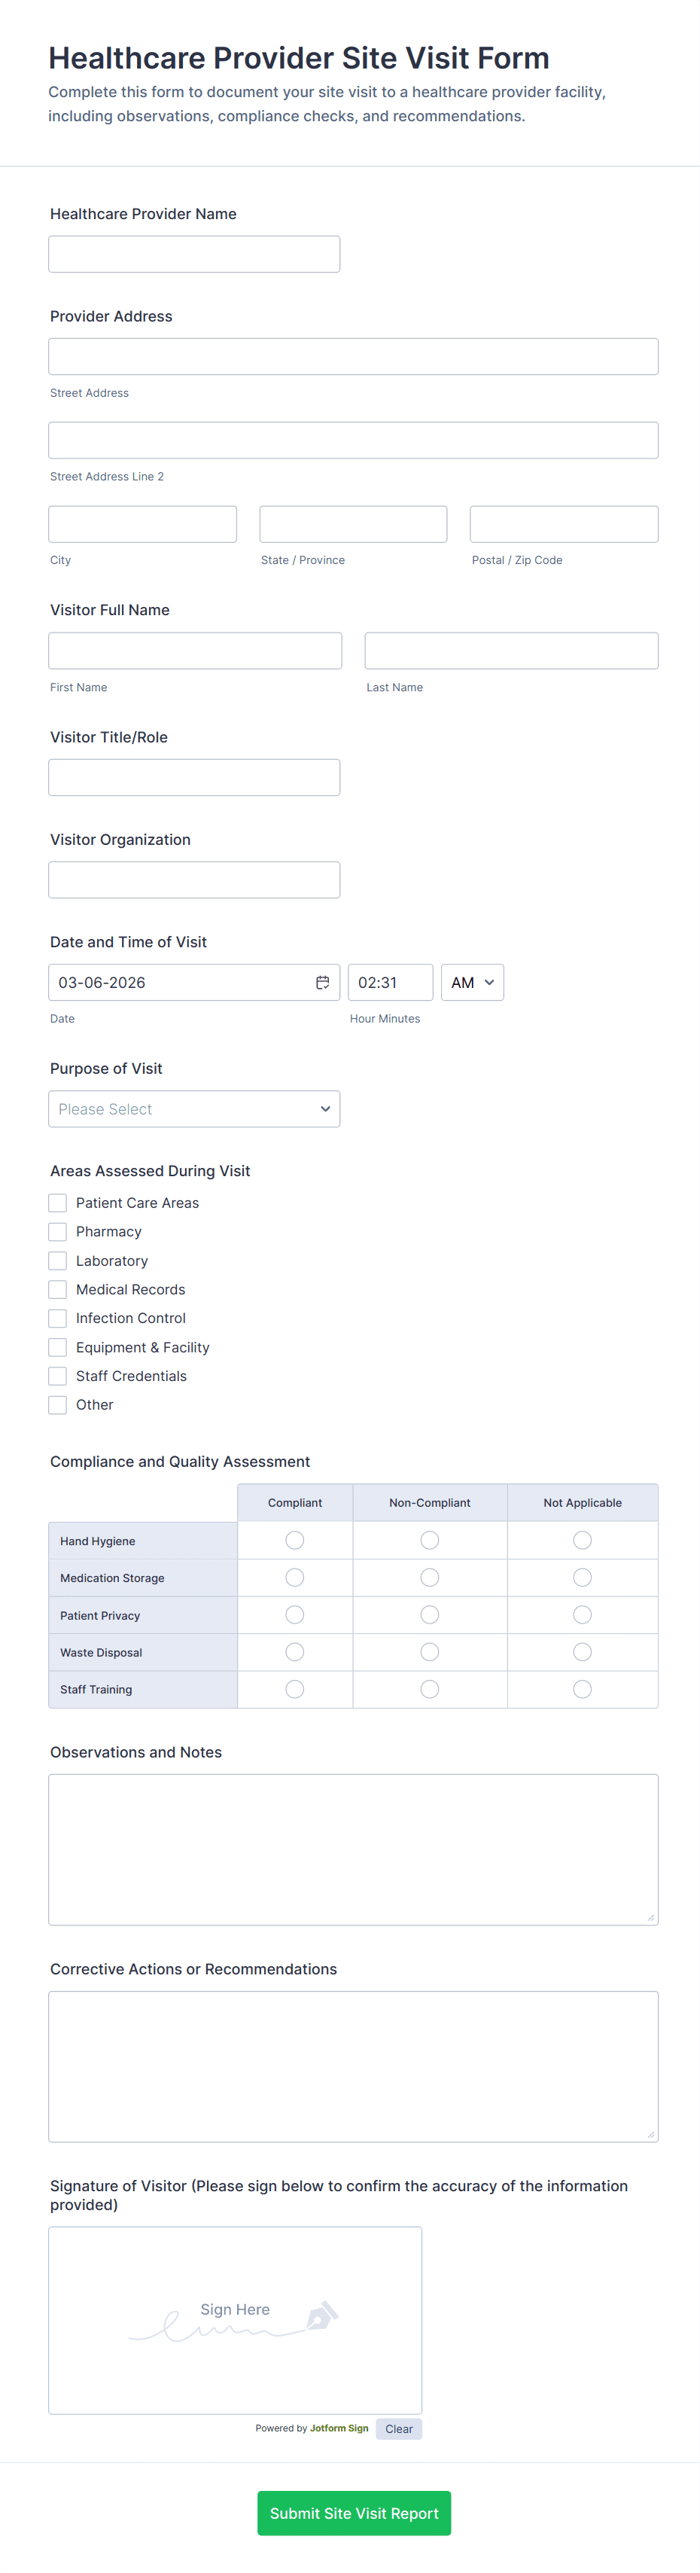Set Staff Training to Not Applicable

click(x=582, y=1689)
